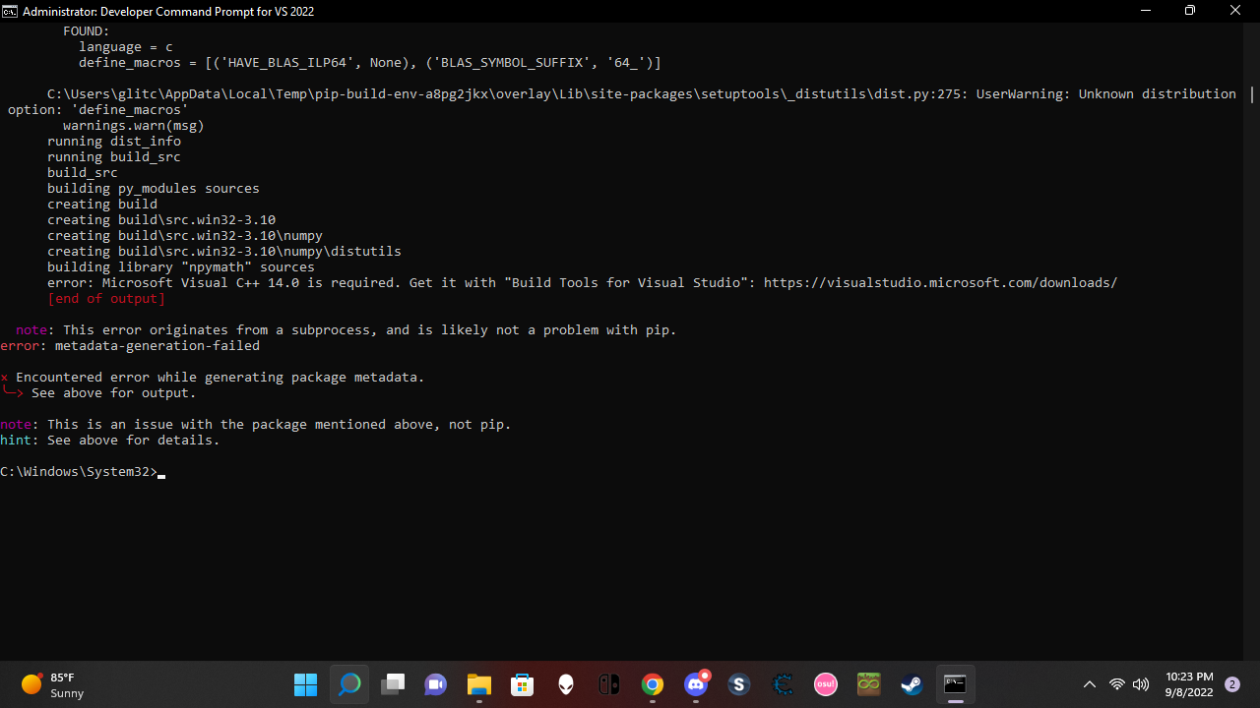Open Discord from the taskbar
The image size is (1260, 708).
[696, 684]
